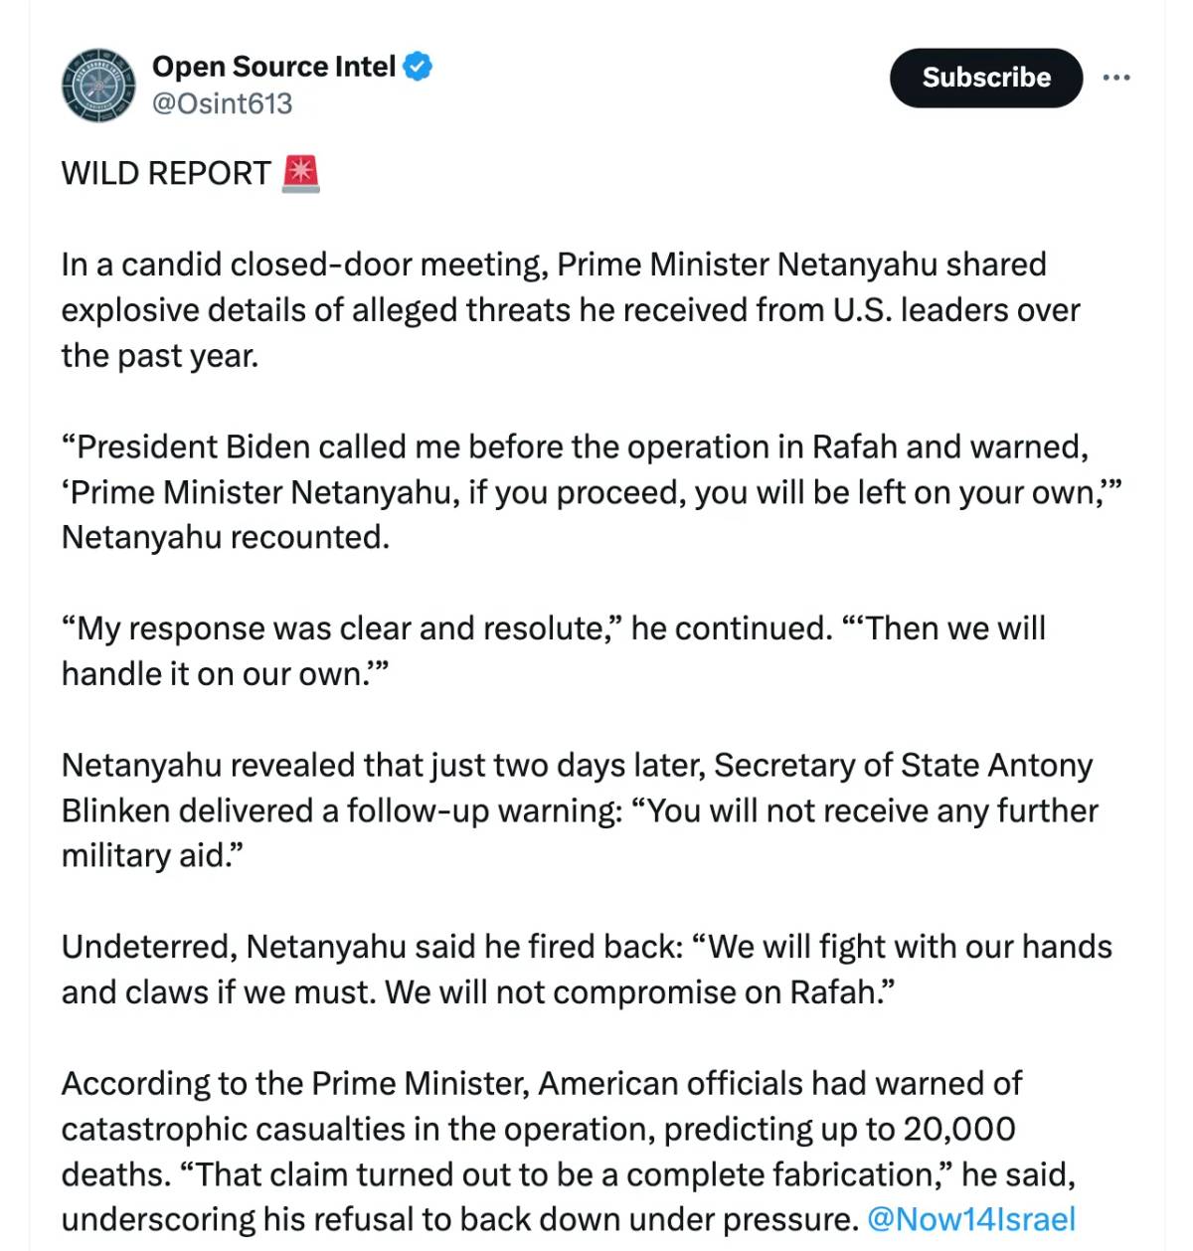Screen dimensions: 1193x1251
Task: Click the red siren emoji after WILD REPORT
Action: point(300,173)
